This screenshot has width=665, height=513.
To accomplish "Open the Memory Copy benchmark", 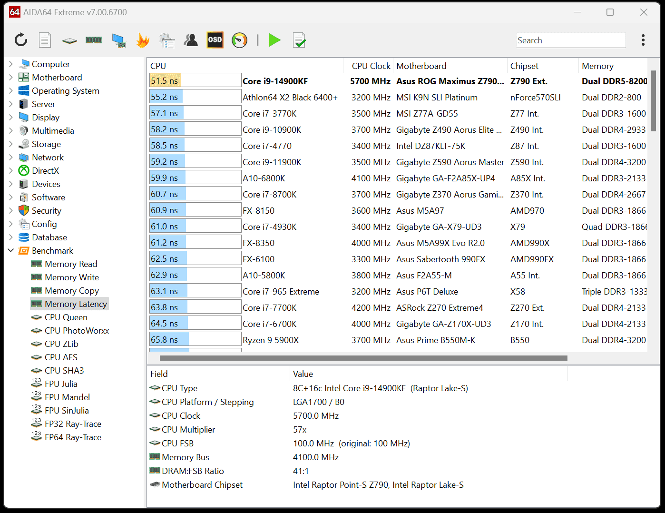I will [72, 290].
